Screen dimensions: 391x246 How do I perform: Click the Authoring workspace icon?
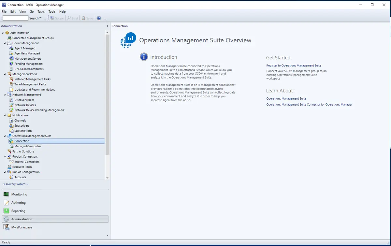coord(6,203)
